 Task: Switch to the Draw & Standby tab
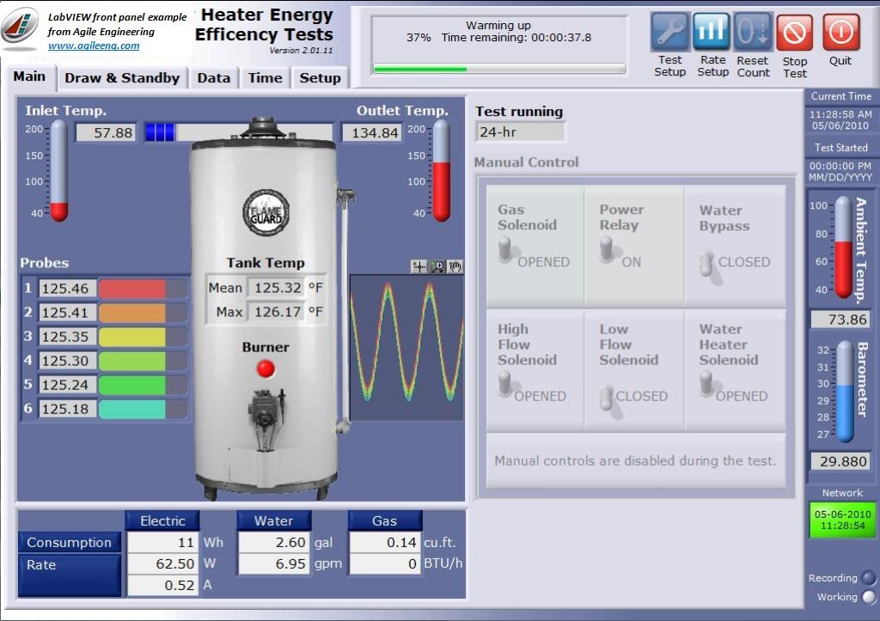(122, 78)
